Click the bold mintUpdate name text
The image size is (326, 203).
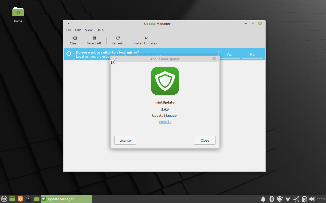(165, 102)
